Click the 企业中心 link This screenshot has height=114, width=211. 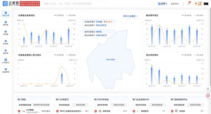[x=175, y=4]
